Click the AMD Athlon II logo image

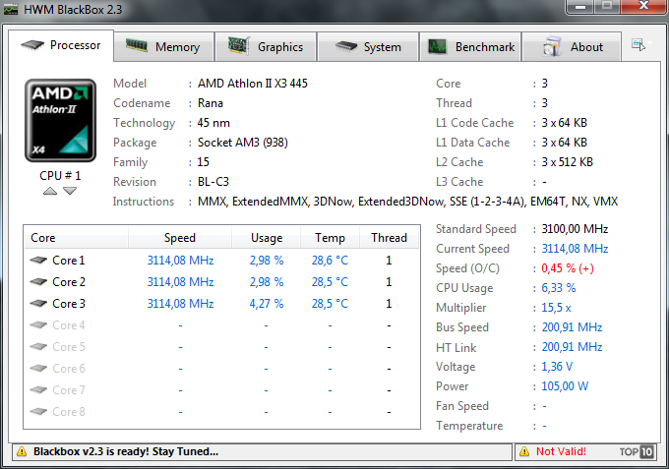pos(60,121)
